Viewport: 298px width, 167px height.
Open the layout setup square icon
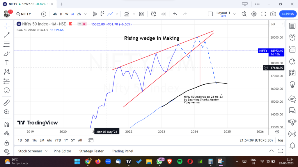pyautogui.click(x=210, y=14)
